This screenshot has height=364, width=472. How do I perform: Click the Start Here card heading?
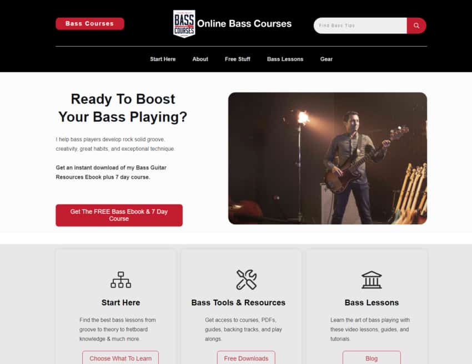pos(120,303)
